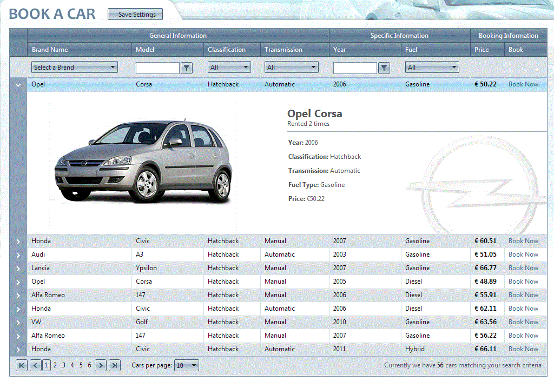Go to the next page of results
The image size is (554, 382).
[101, 365]
